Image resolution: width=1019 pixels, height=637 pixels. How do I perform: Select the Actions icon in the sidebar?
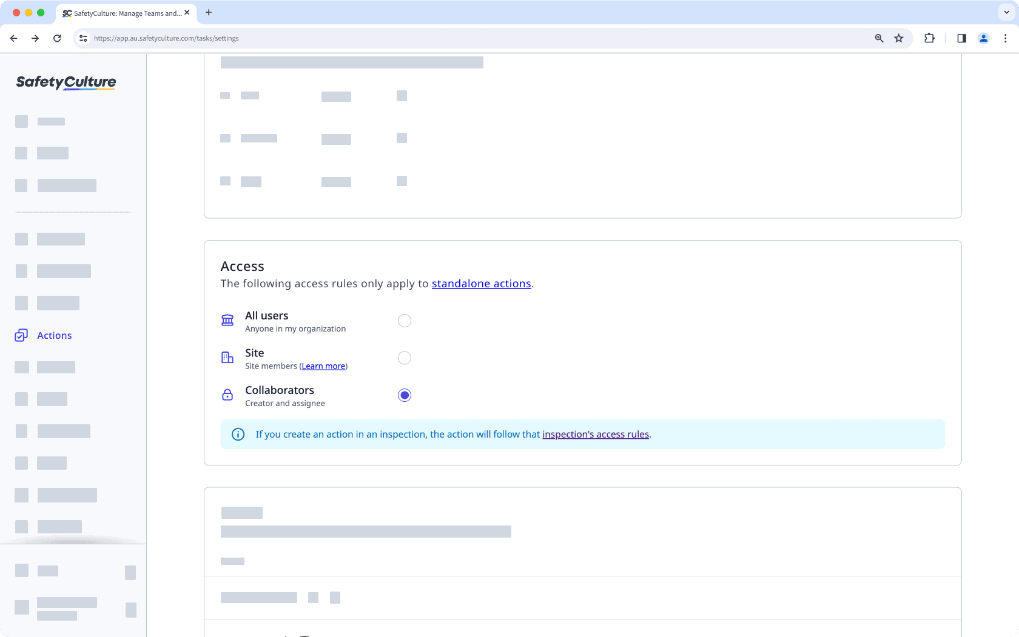(x=21, y=335)
